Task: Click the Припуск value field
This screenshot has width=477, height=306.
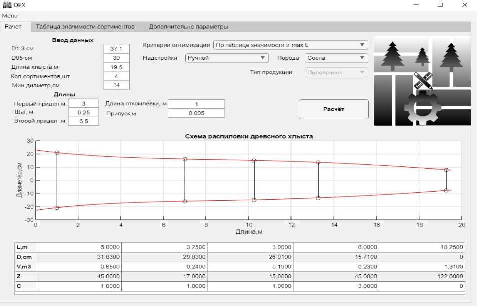Action: tap(196, 113)
